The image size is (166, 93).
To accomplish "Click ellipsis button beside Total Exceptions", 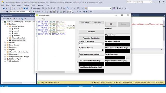I will point(128,58).
